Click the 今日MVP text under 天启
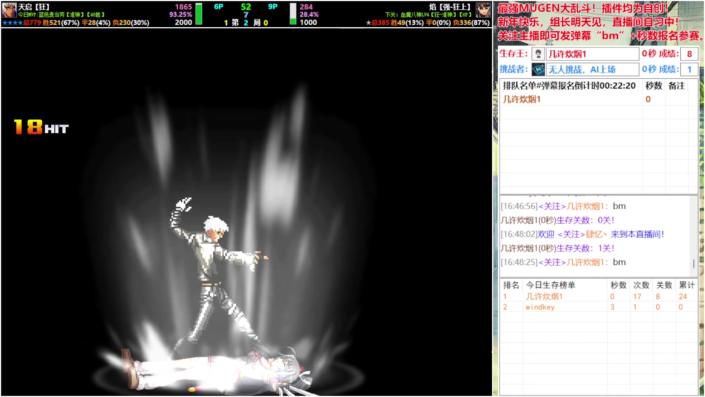 point(61,15)
